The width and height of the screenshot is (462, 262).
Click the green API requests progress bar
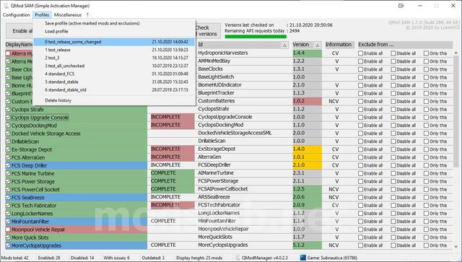256,37
